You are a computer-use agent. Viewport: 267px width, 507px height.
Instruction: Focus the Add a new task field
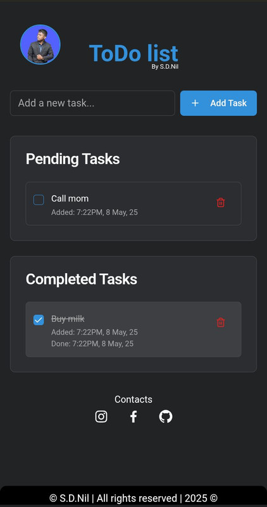click(x=92, y=103)
